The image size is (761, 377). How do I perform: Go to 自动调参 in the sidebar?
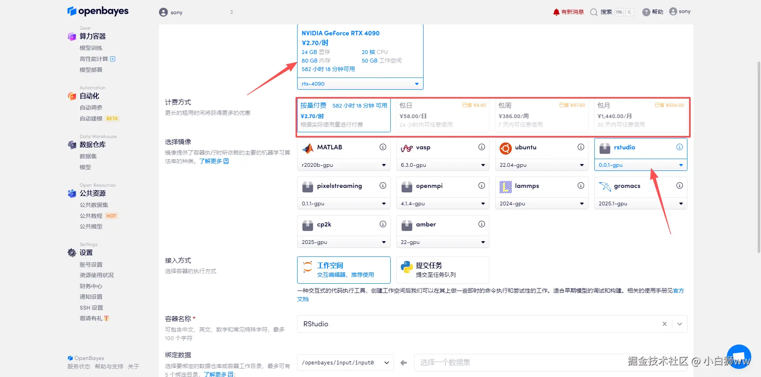tap(91, 108)
